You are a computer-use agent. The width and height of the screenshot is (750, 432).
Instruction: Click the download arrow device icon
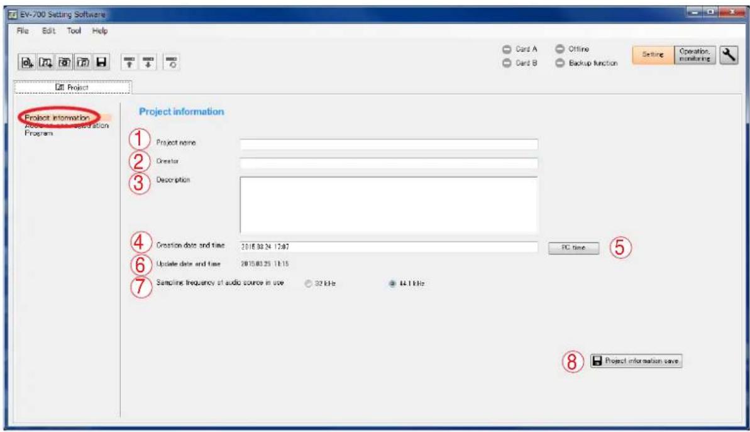(x=148, y=62)
